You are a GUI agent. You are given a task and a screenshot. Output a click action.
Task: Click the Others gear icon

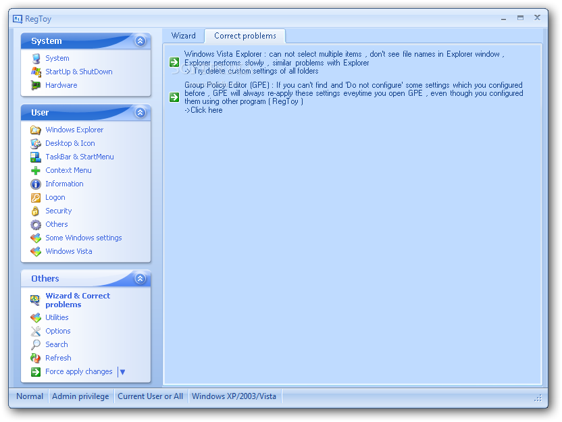click(x=36, y=225)
